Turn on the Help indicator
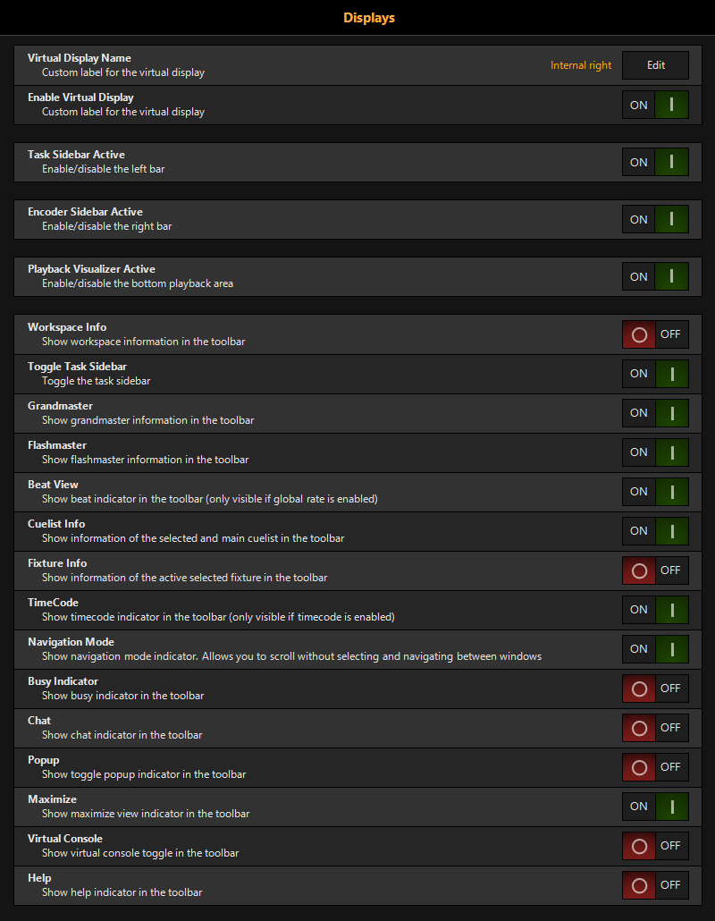Image resolution: width=715 pixels, height=921 pixels. 655,885
